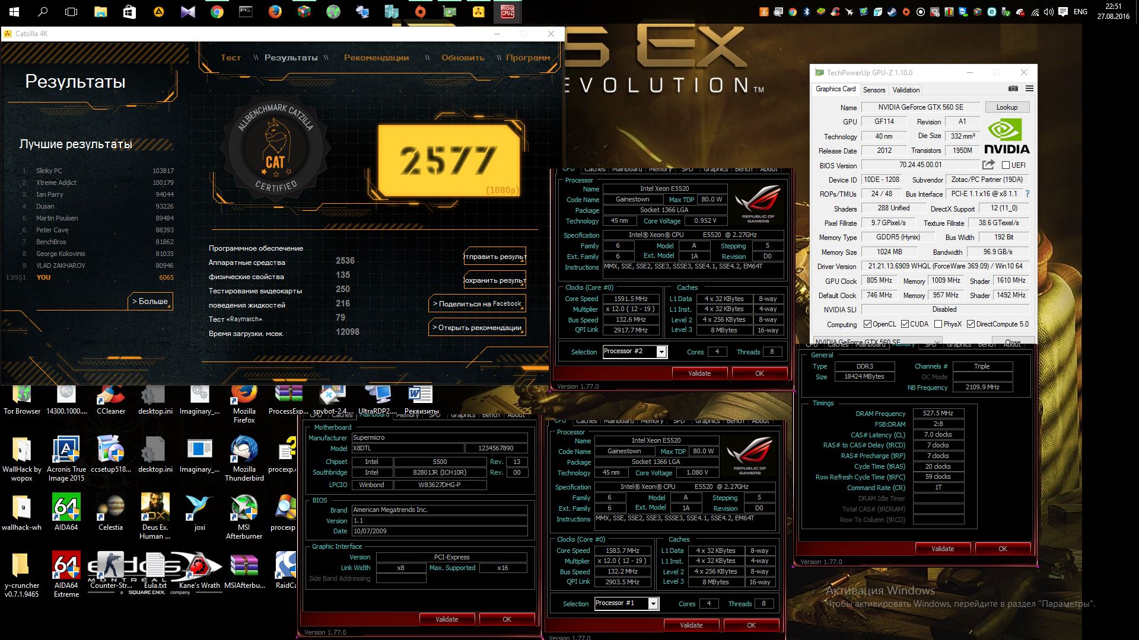Viewport: 1139px width, 640px height.
Task: Open Firefox from the taskbar
Action: point(275,12)
